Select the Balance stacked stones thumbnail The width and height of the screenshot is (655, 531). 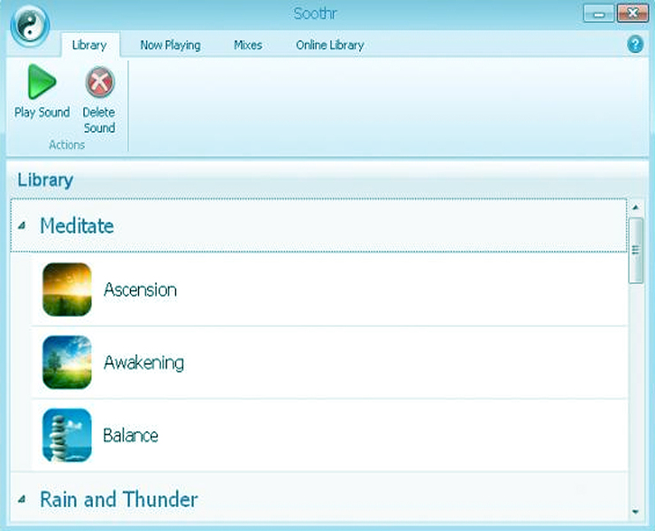67,435
